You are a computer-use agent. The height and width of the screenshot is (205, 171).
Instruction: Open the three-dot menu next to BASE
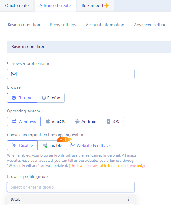click(129, 199)
